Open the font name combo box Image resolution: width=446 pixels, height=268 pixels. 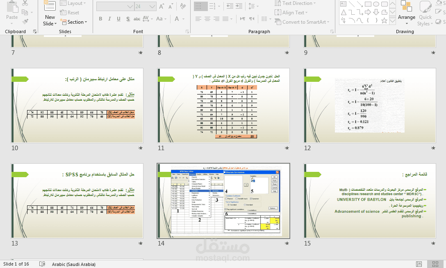pos(115,6)
